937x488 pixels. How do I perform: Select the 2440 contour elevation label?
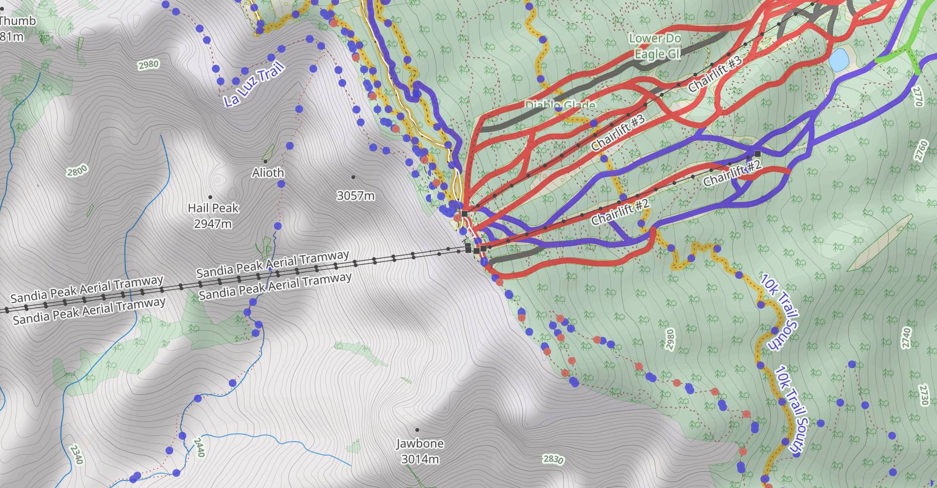coord(200,447)
